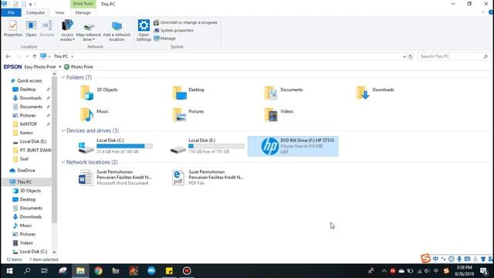
Task: Open System properties
Action: 174,31
